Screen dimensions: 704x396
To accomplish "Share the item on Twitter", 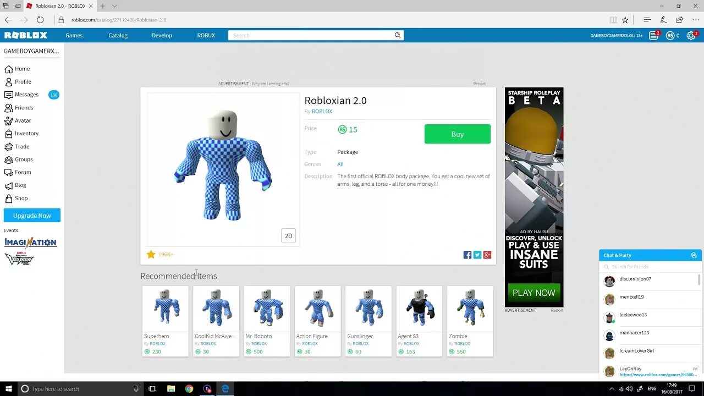I will pyautogui.click(x=477, y=255).
